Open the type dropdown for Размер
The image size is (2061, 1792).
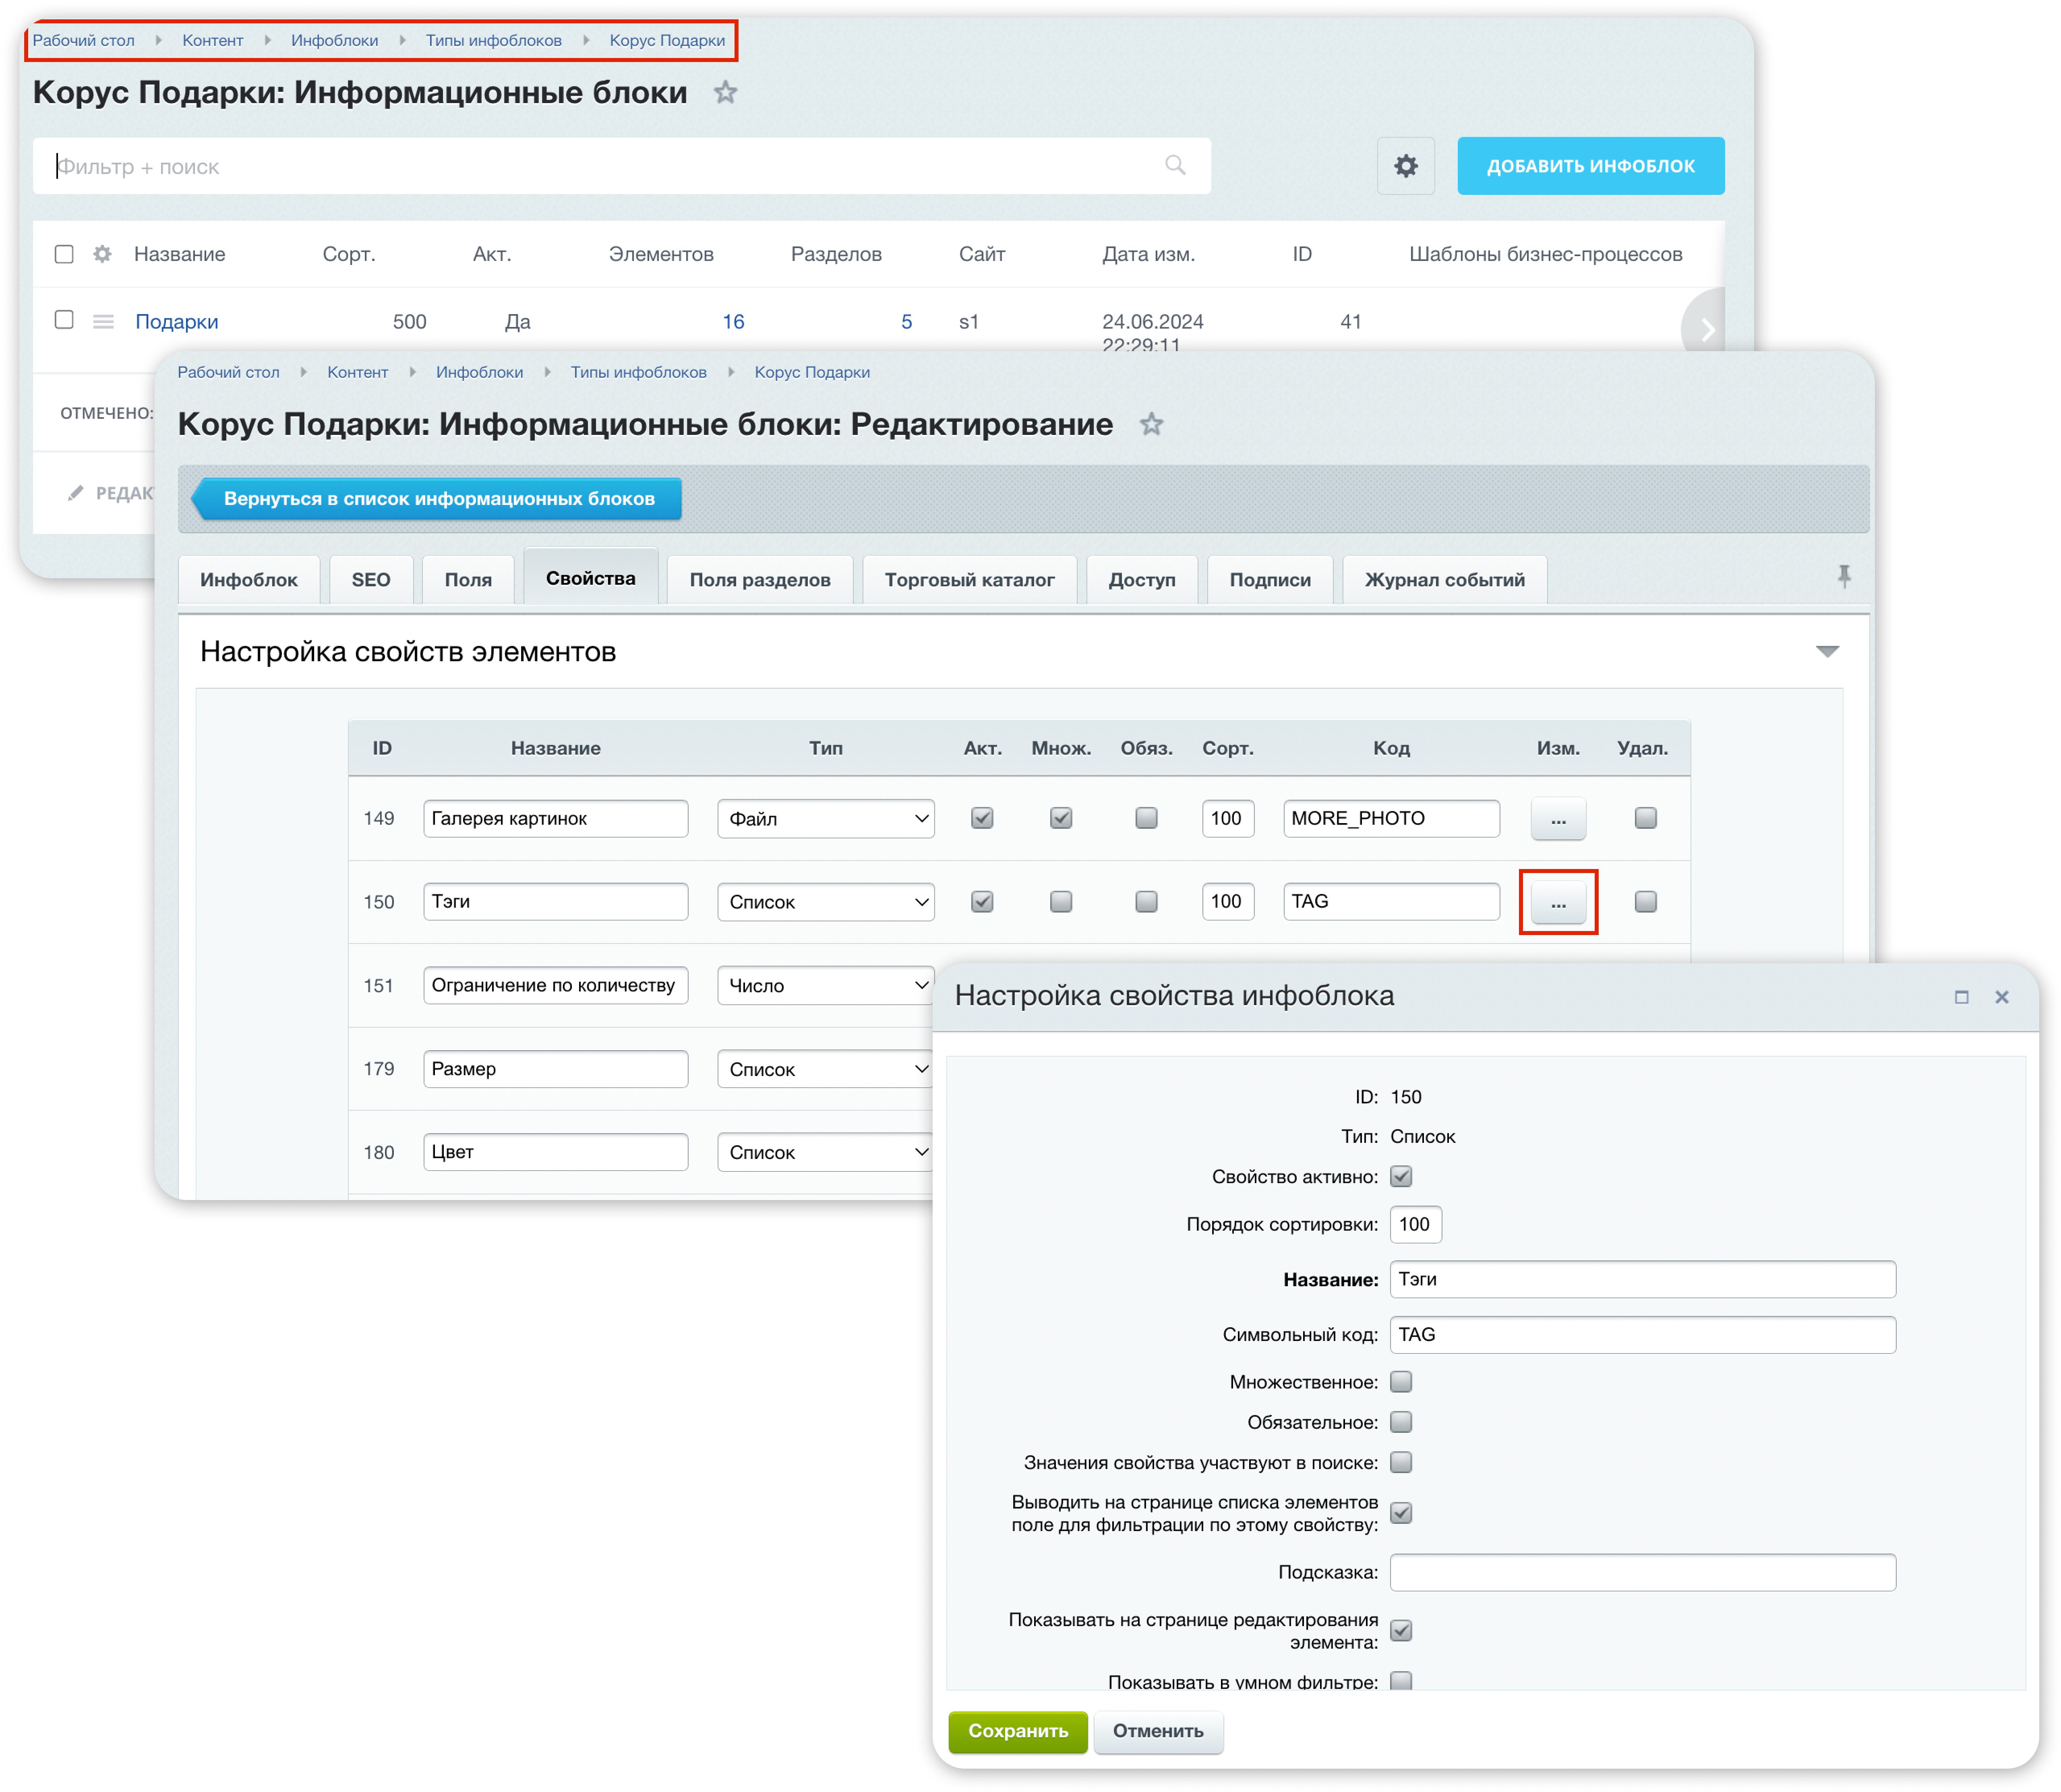coord(825,1069)
